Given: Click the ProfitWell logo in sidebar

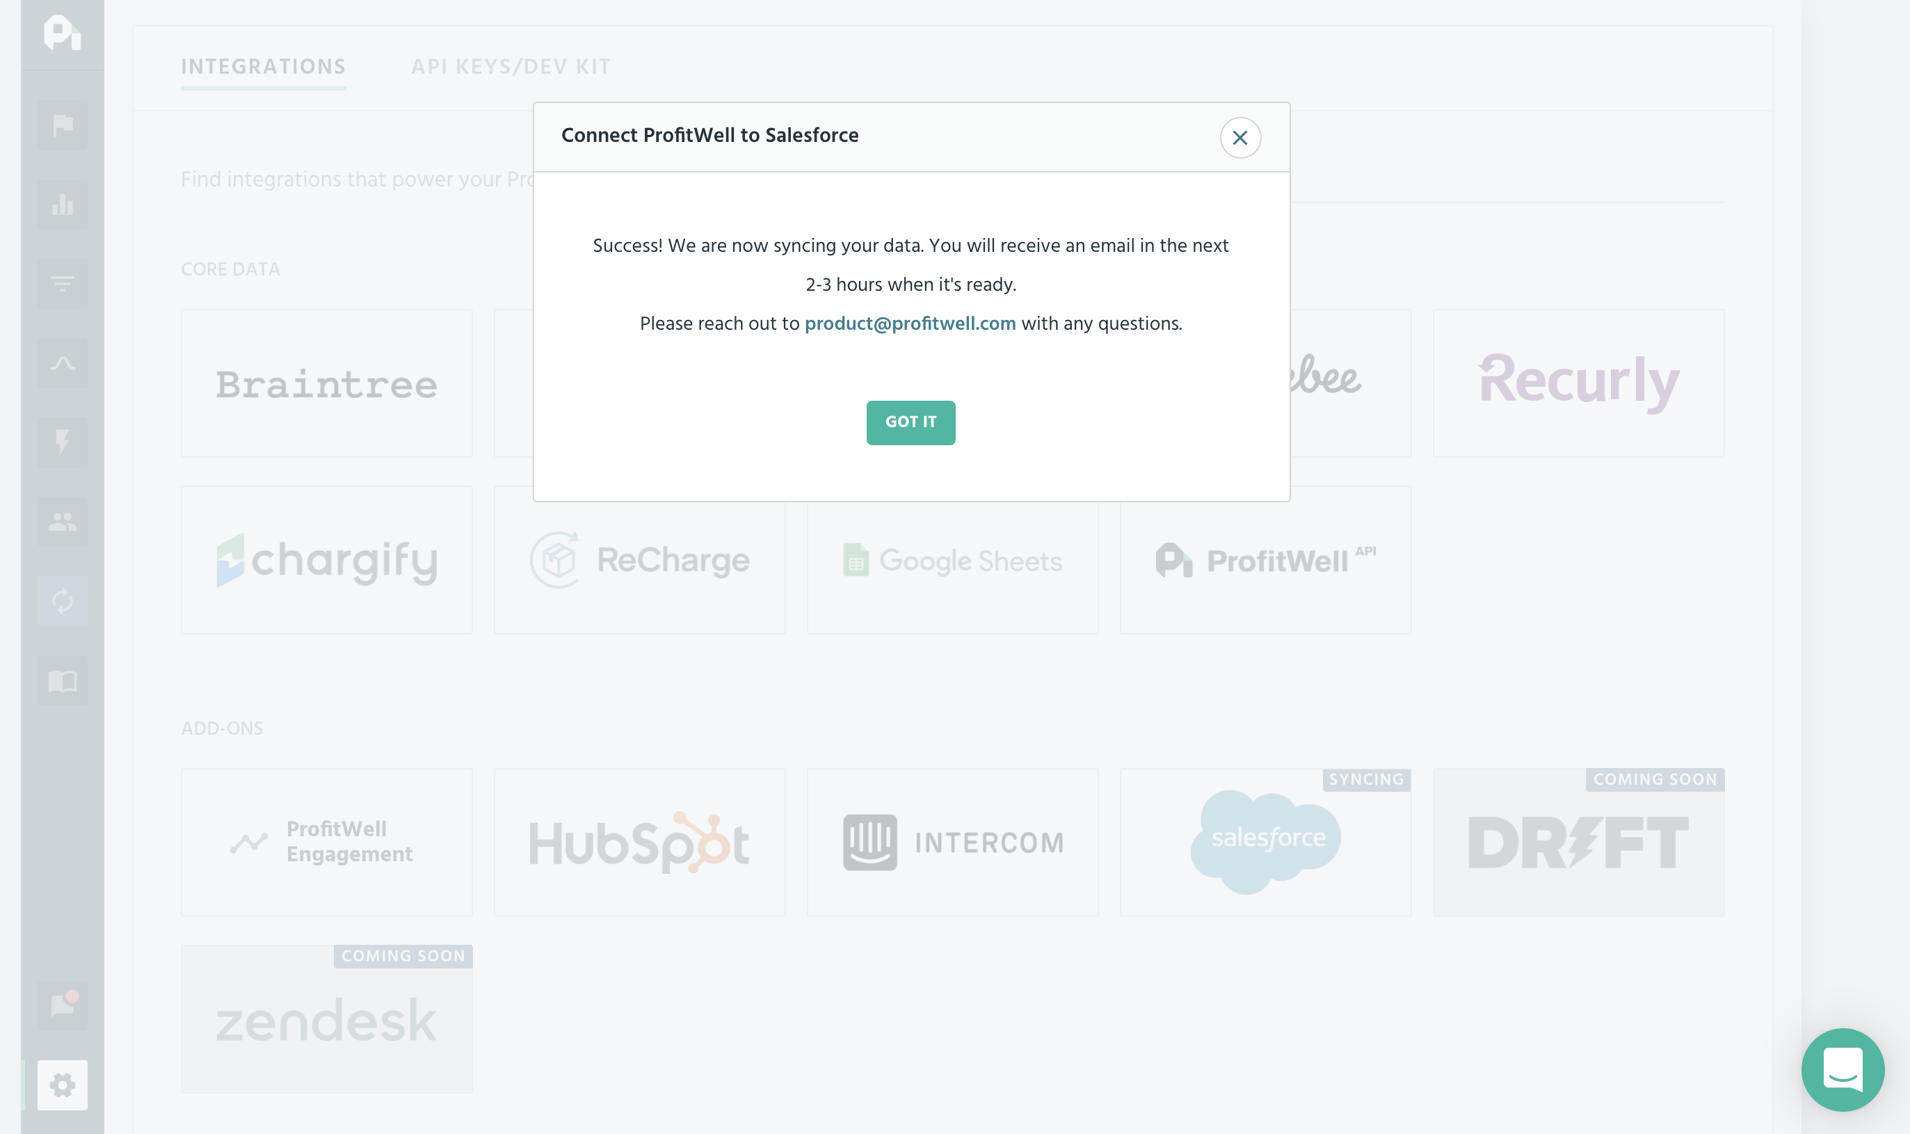Looking at the screenshot, I should [x=63, y=33].
